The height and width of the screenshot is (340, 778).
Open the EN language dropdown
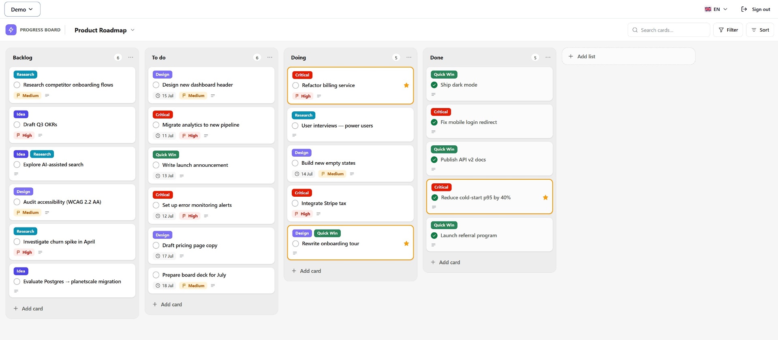716,9
